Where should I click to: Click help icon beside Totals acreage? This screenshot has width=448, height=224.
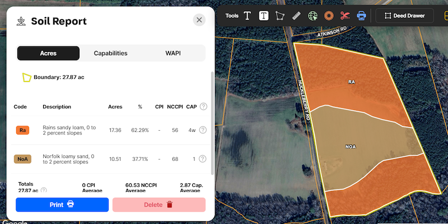[x=44, y=190]
